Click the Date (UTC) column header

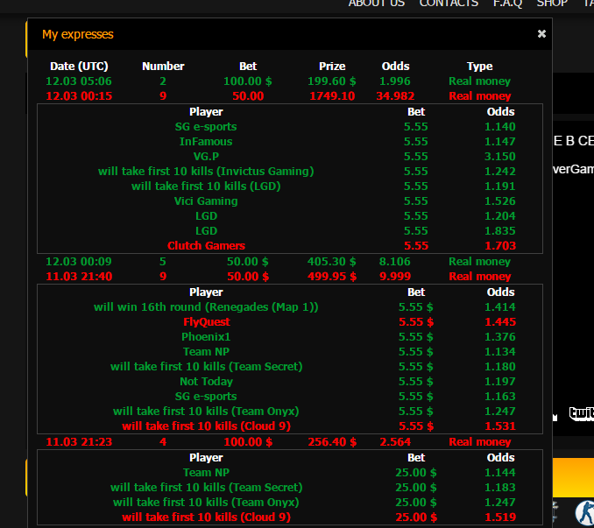pyautogui.click(x=79, y=67)
